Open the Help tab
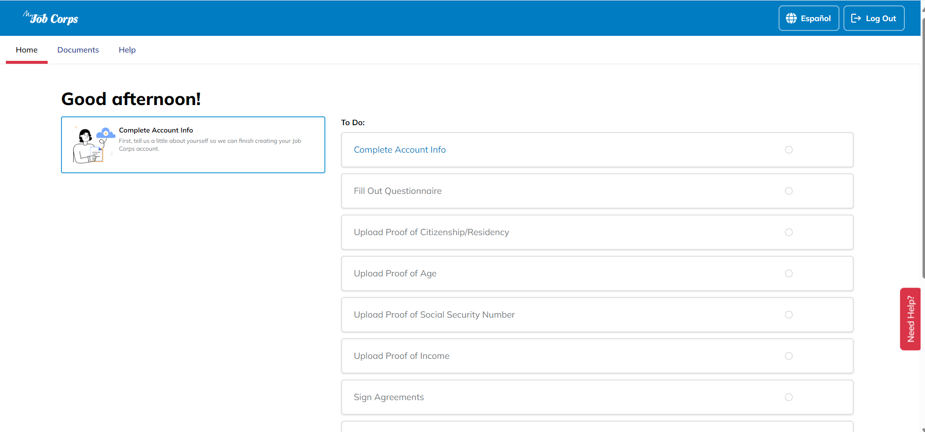925x432 pixels. 127,50
